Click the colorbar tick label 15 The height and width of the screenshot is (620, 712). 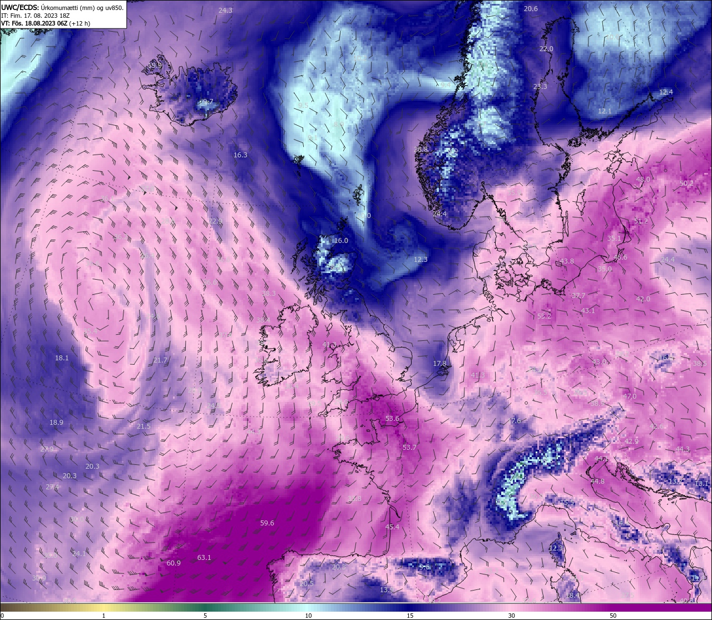[410, 616]
